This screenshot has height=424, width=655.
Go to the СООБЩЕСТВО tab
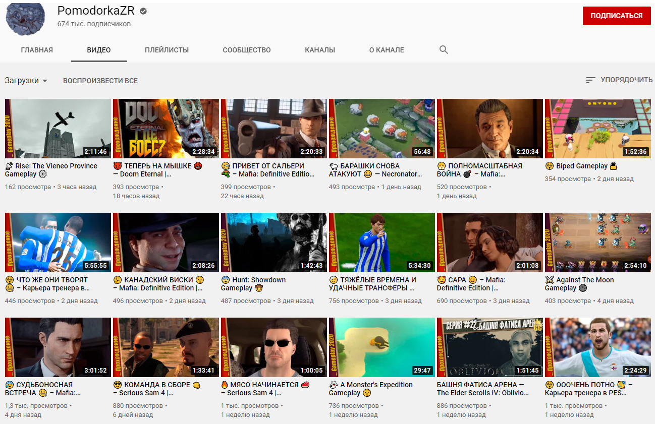click(x=247, y=50)
